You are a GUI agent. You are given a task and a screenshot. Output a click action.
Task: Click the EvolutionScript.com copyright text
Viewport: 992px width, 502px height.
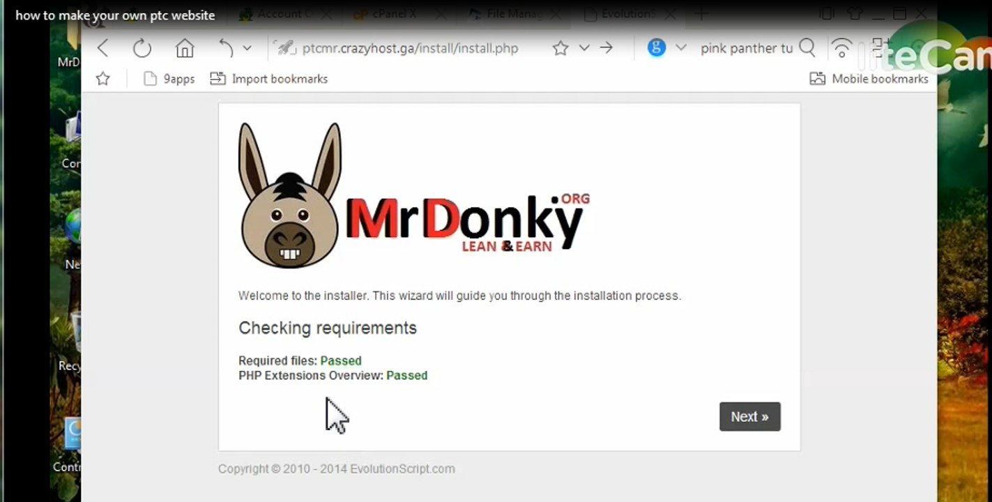pos(337,469)
